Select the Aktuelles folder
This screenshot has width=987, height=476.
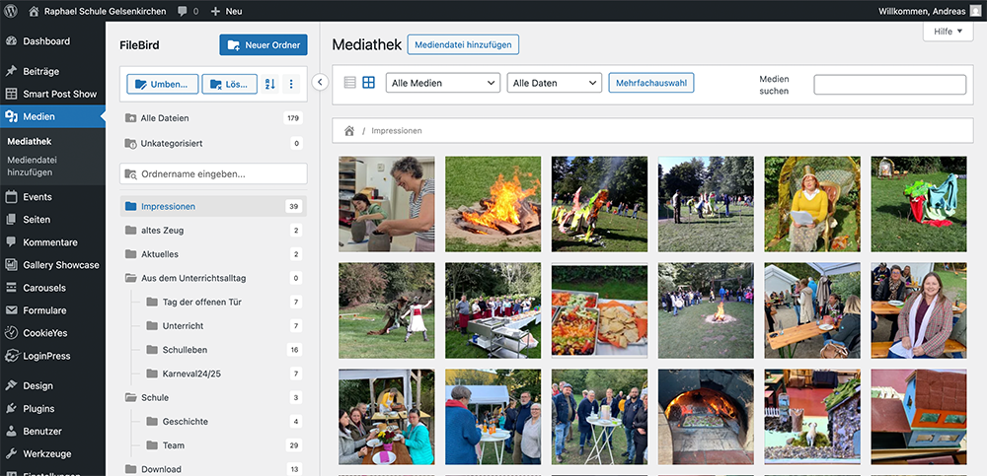pos(213,254)
